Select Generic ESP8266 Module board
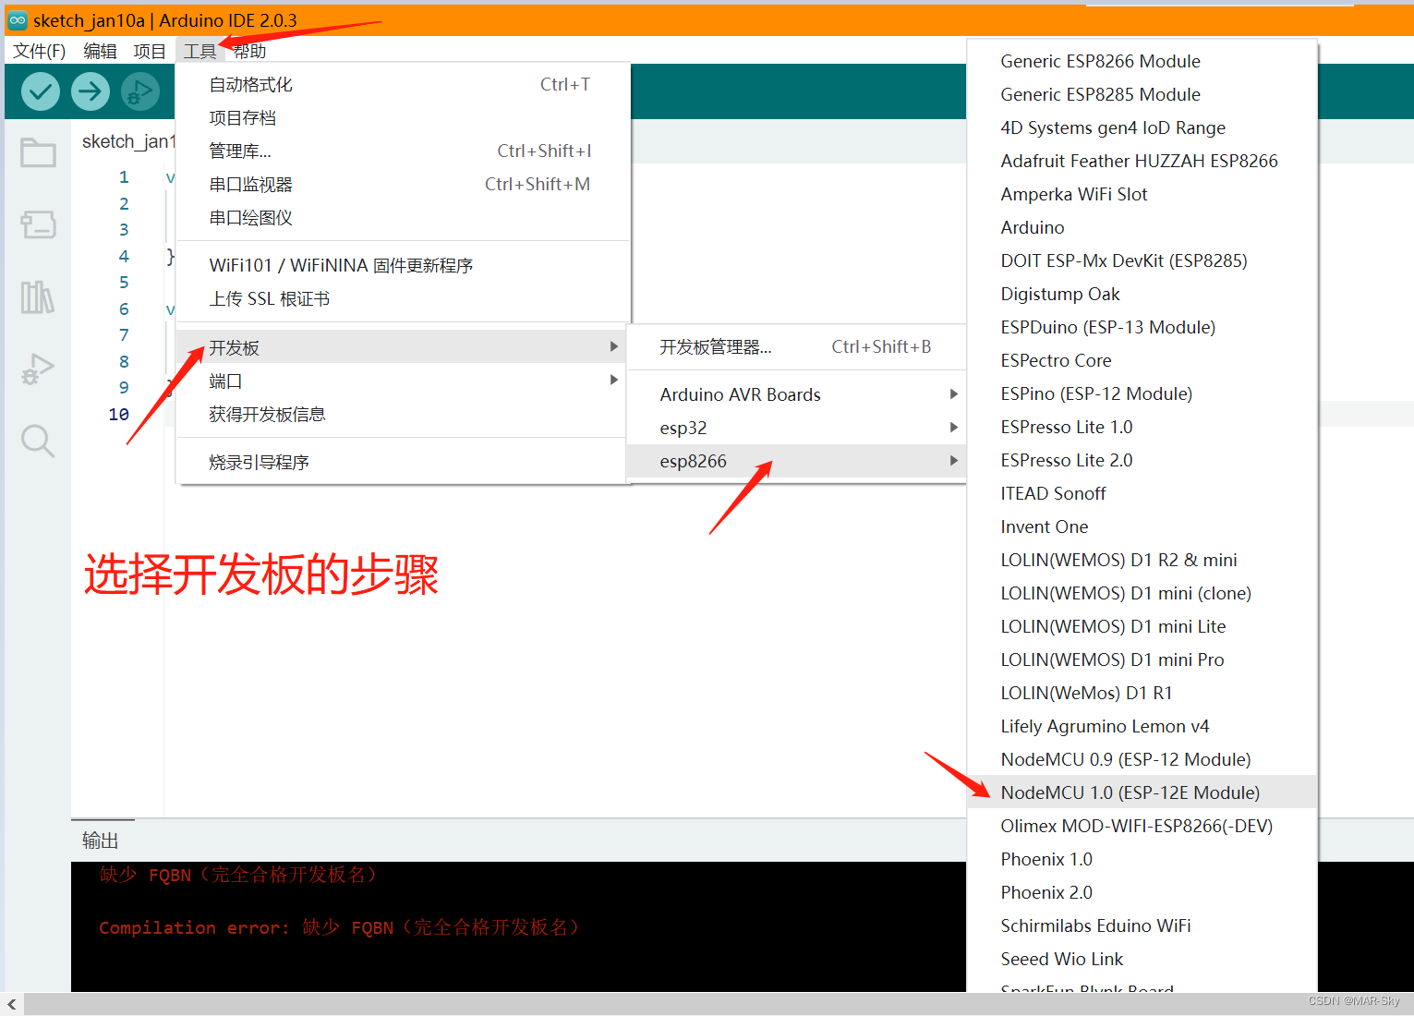 [1142, 61]
